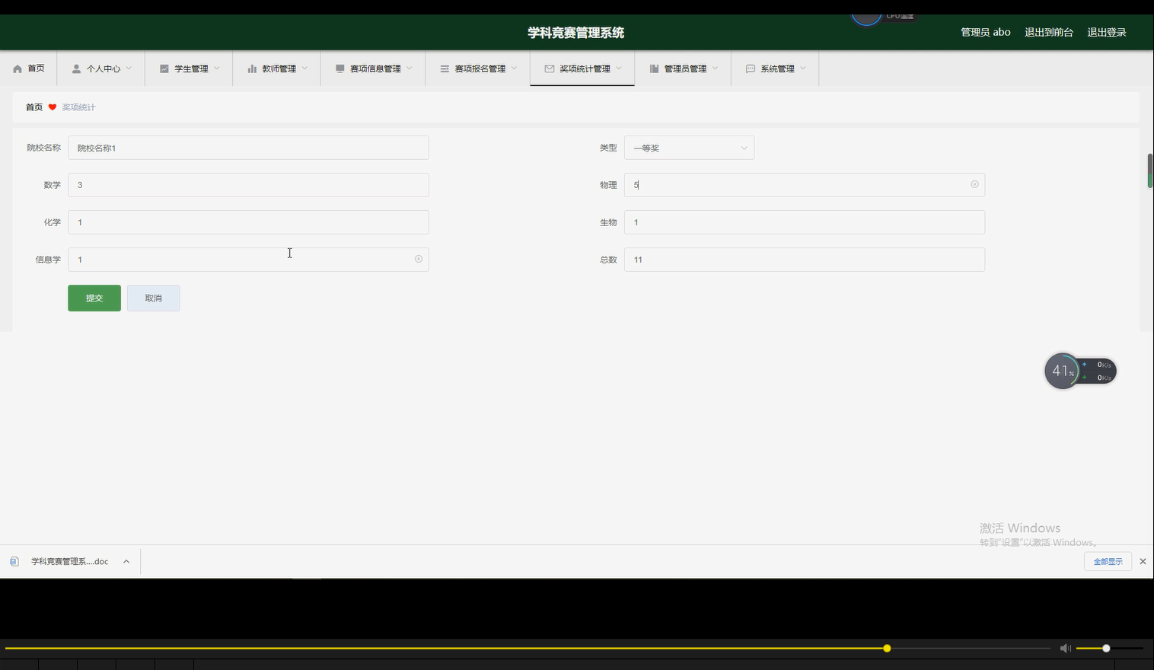Viewport: 1154px width, 670px height.
Task: Click the chat bubble icon of 系统管理
Action: pyautogui.click(x=751, y=68)
